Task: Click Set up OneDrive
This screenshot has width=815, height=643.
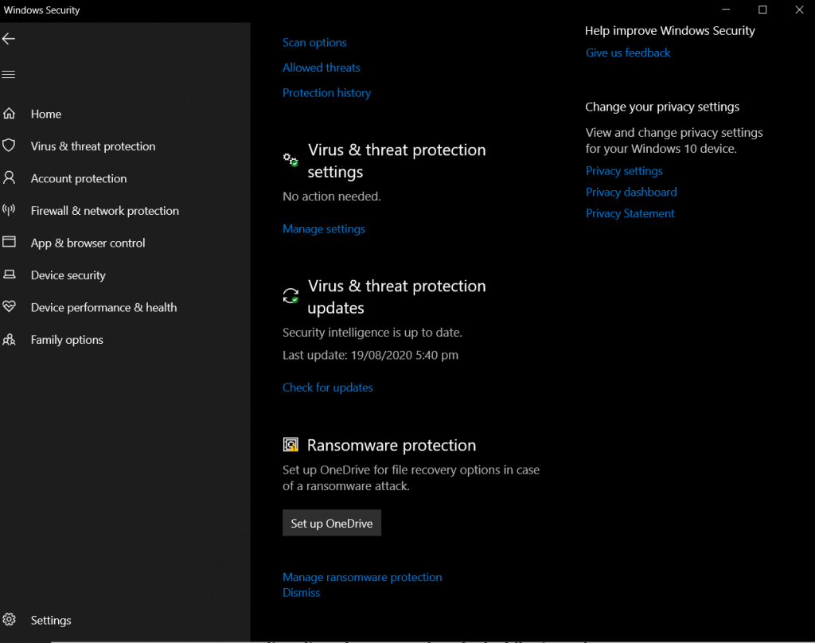Action: click(x=331, y=523)
